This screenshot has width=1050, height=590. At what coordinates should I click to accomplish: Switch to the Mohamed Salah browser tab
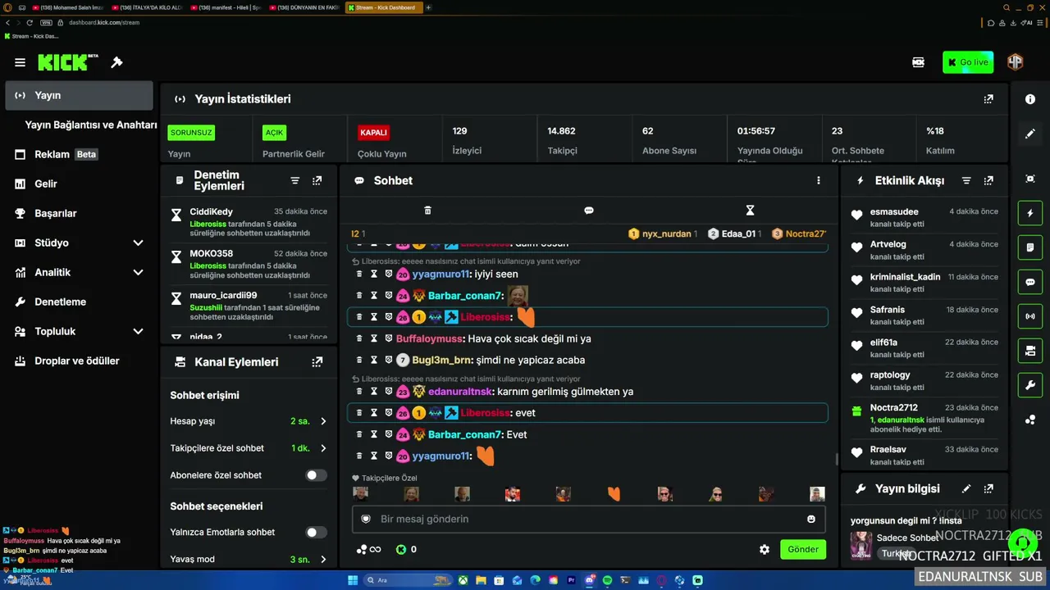[x=70, y=7]
